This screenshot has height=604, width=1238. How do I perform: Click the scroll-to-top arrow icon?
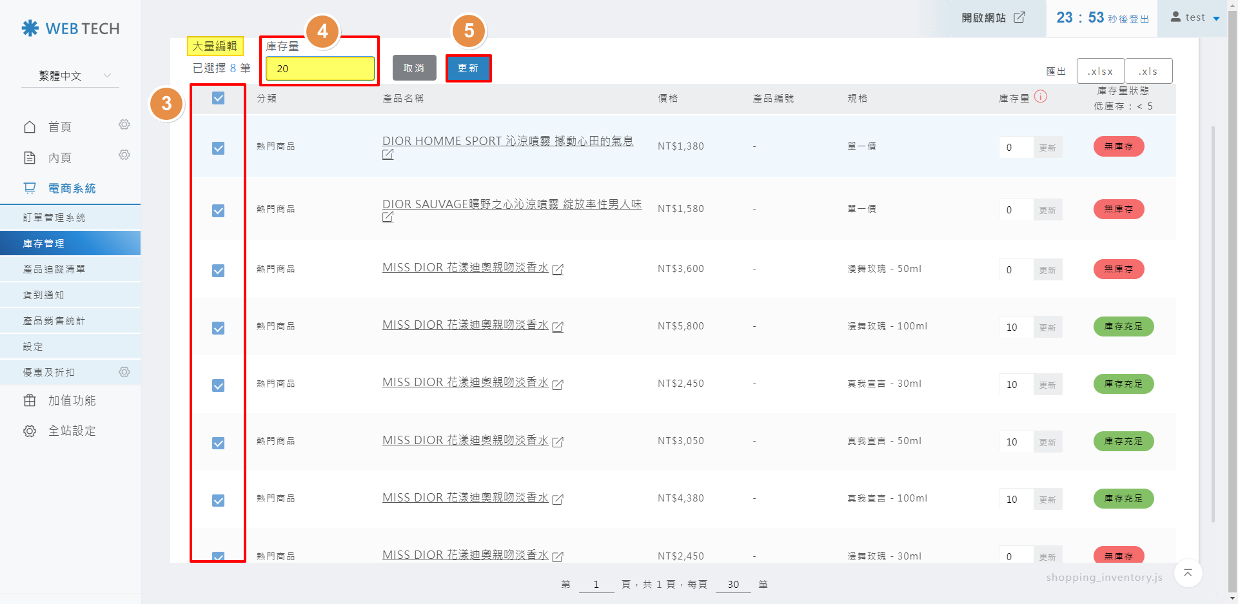pyautogui.click(x=1188, y=573)
